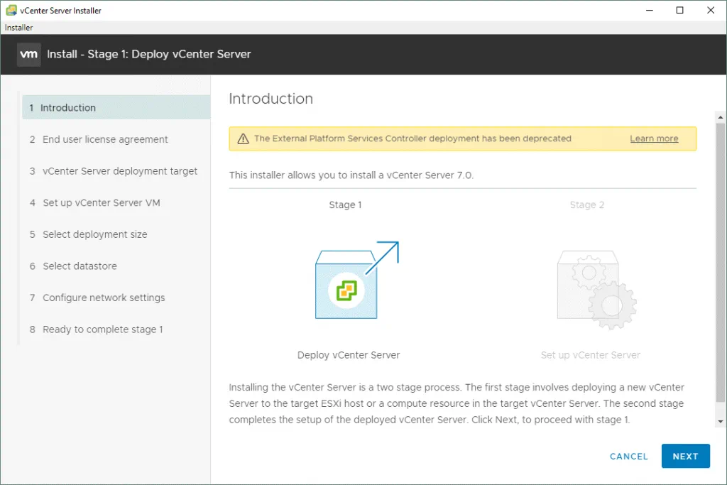
Task: Jump to Select datastore step
Action: click(x=80, y=266)
